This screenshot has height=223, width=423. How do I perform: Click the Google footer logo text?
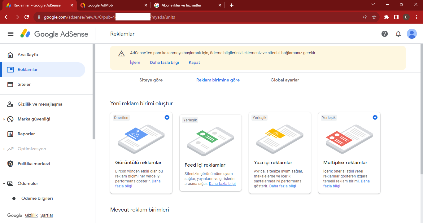(x=15, y=216)
